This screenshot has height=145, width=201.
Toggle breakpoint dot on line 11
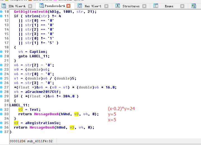1,16
